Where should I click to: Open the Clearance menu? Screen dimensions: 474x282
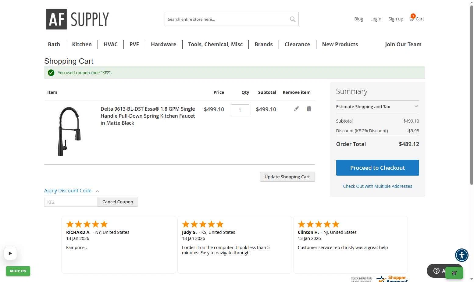pos(297,44)
